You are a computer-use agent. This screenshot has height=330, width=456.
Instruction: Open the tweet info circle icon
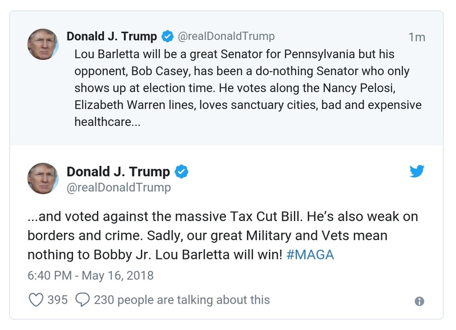(419, 302)
